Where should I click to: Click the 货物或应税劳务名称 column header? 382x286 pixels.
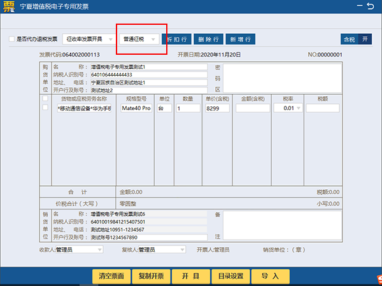[x=84, y=99]
